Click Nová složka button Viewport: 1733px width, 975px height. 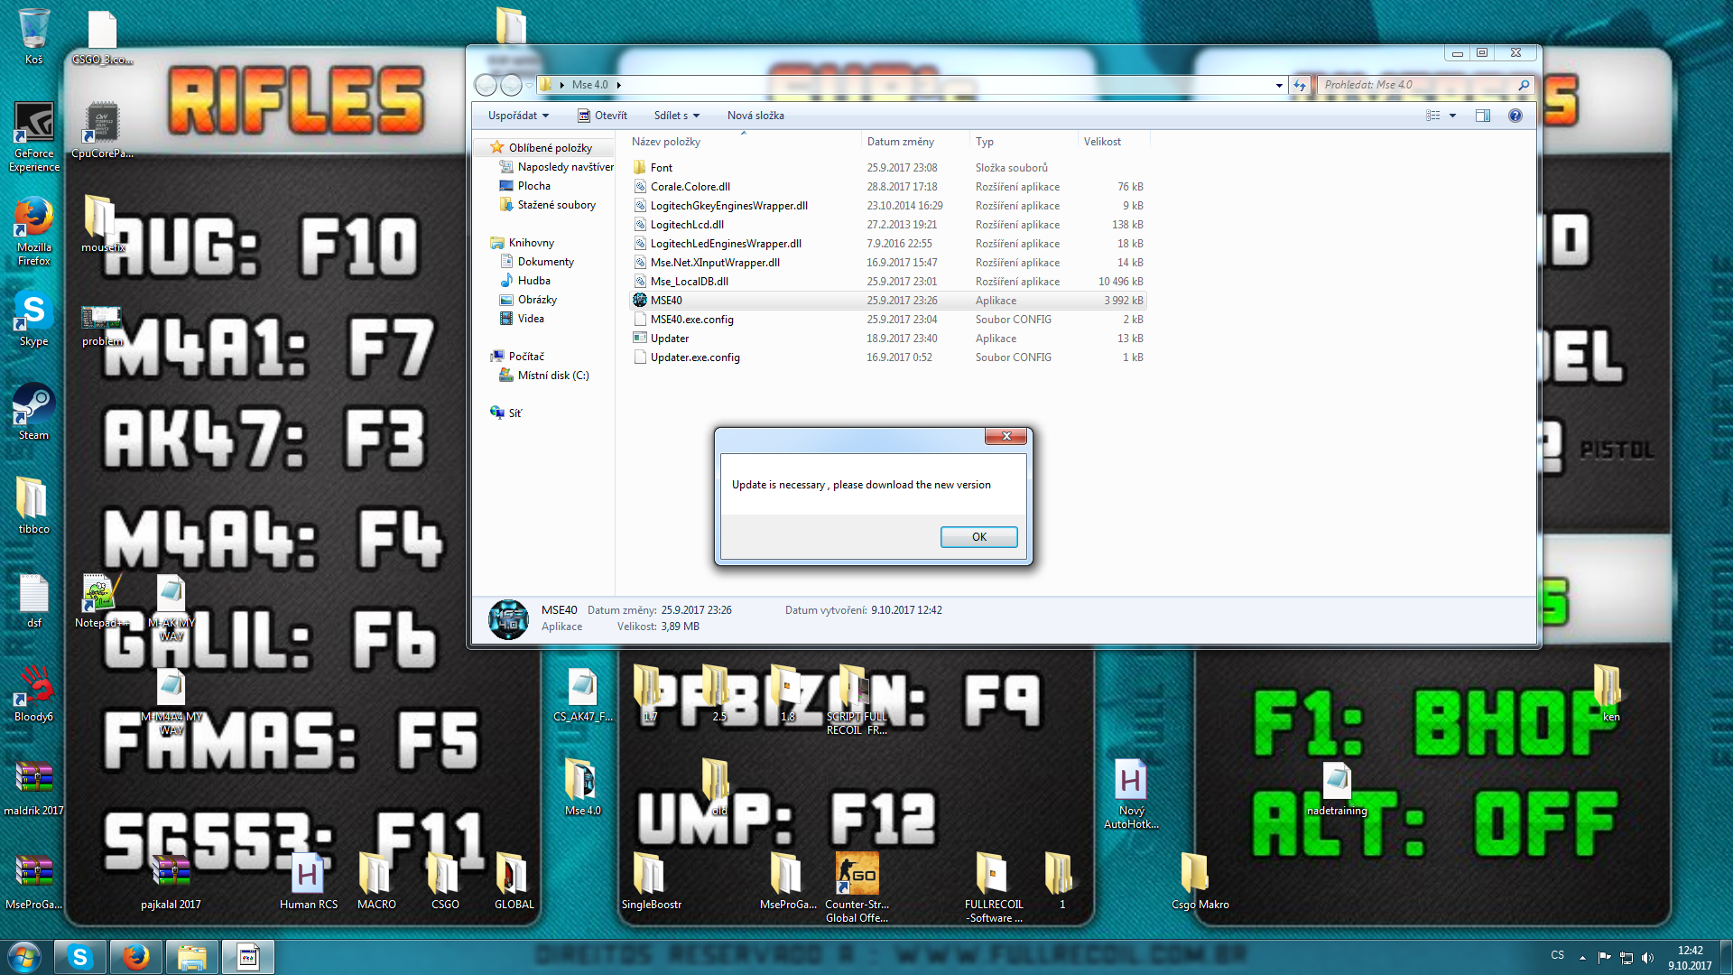pyautogui.click(x=755, y=116)
